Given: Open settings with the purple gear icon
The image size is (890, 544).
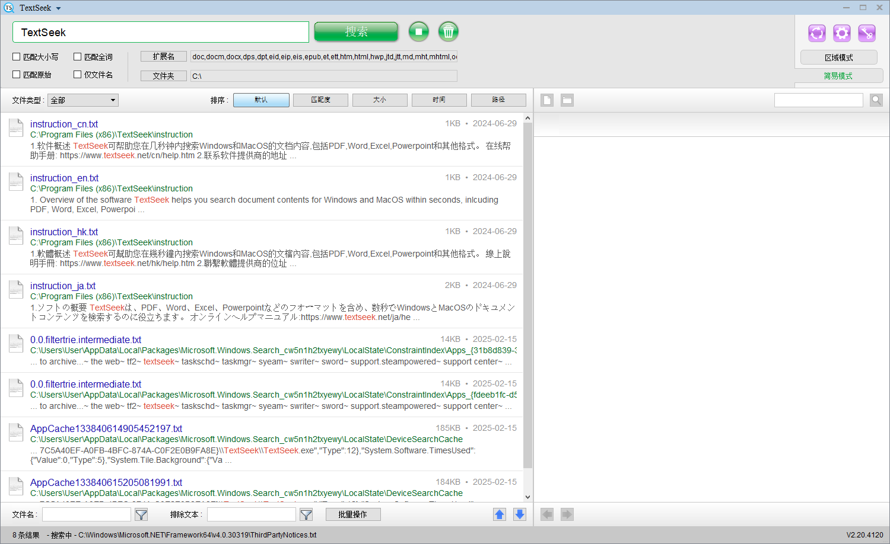Looking at the screenshot, I should 841,34.
